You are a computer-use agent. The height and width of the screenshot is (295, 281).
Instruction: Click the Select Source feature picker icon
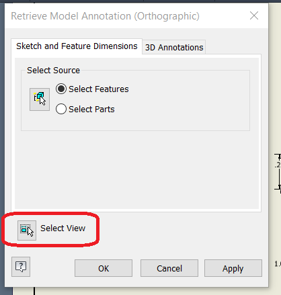pyautogui.click(x=40, y=99)
